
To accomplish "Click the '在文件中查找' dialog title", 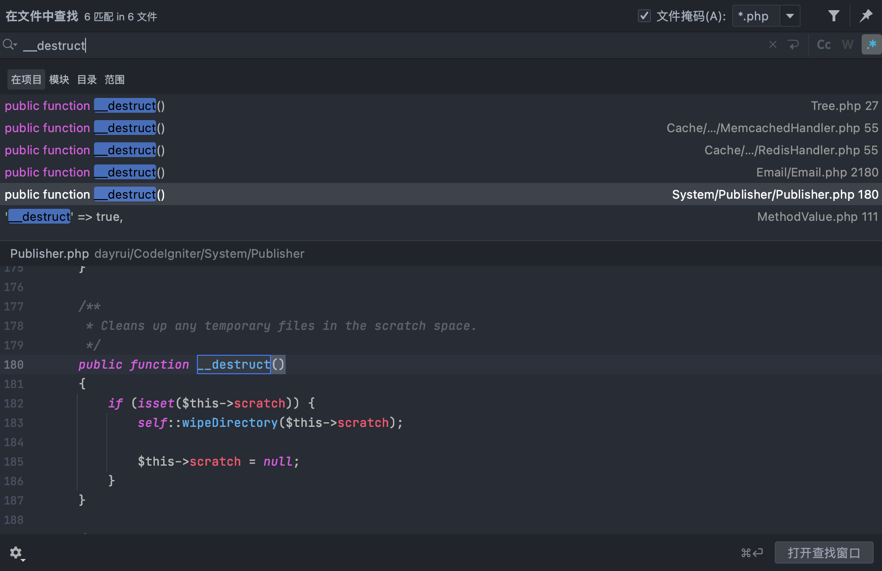I will coord(42,16).
